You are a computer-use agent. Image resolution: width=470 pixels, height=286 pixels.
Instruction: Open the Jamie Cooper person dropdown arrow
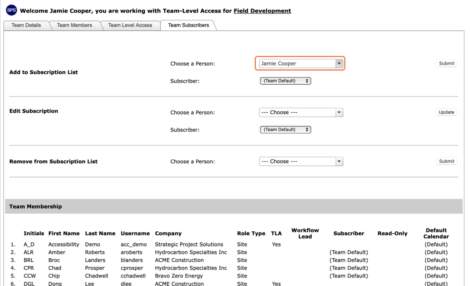(x=339, y=63)
